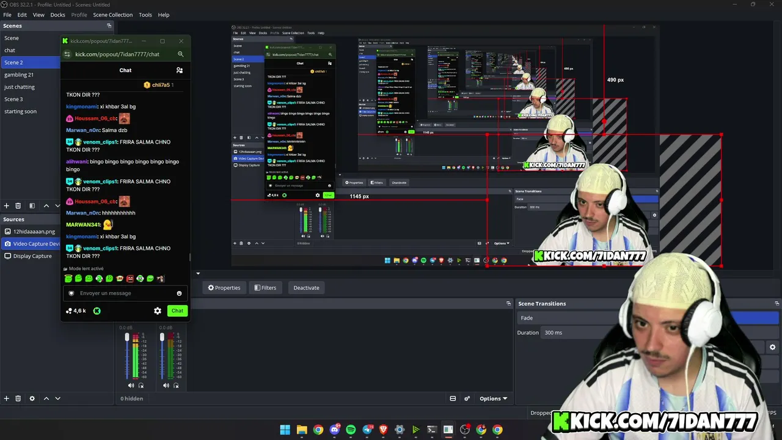This screenshot has width=782, height=440.
Task: Remove selected scene with Scenes trash icon
Action: [x=18, y=206]
